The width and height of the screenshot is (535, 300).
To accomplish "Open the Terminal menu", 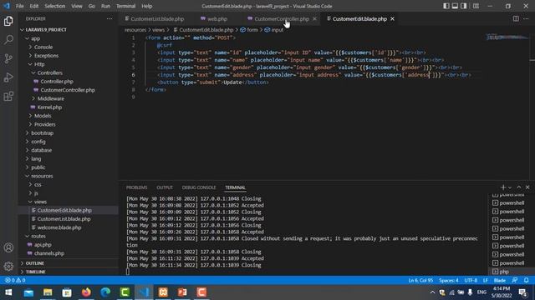I will [x=125, y=6].
